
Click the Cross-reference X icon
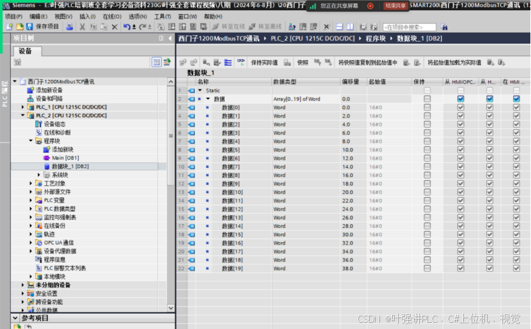326,27
